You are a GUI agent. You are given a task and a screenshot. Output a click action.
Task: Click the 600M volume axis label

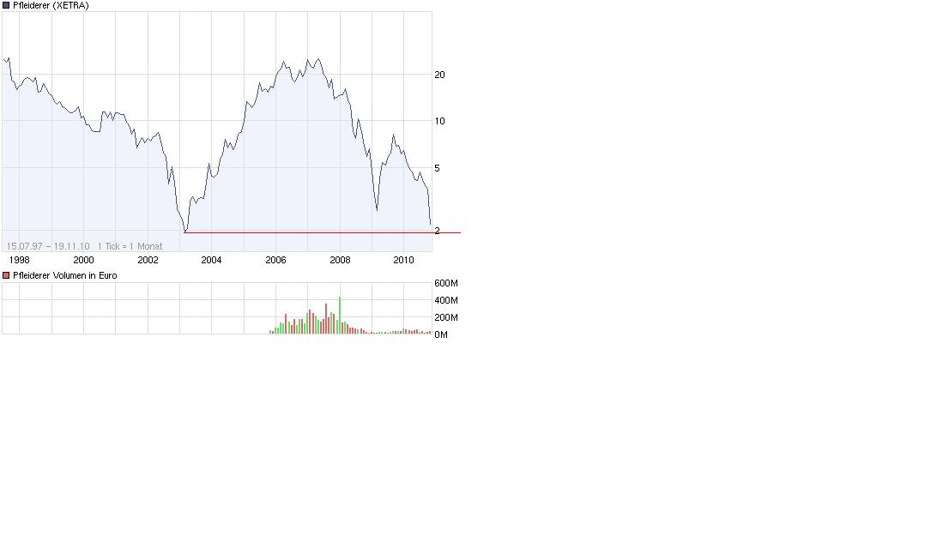point(446,284)
